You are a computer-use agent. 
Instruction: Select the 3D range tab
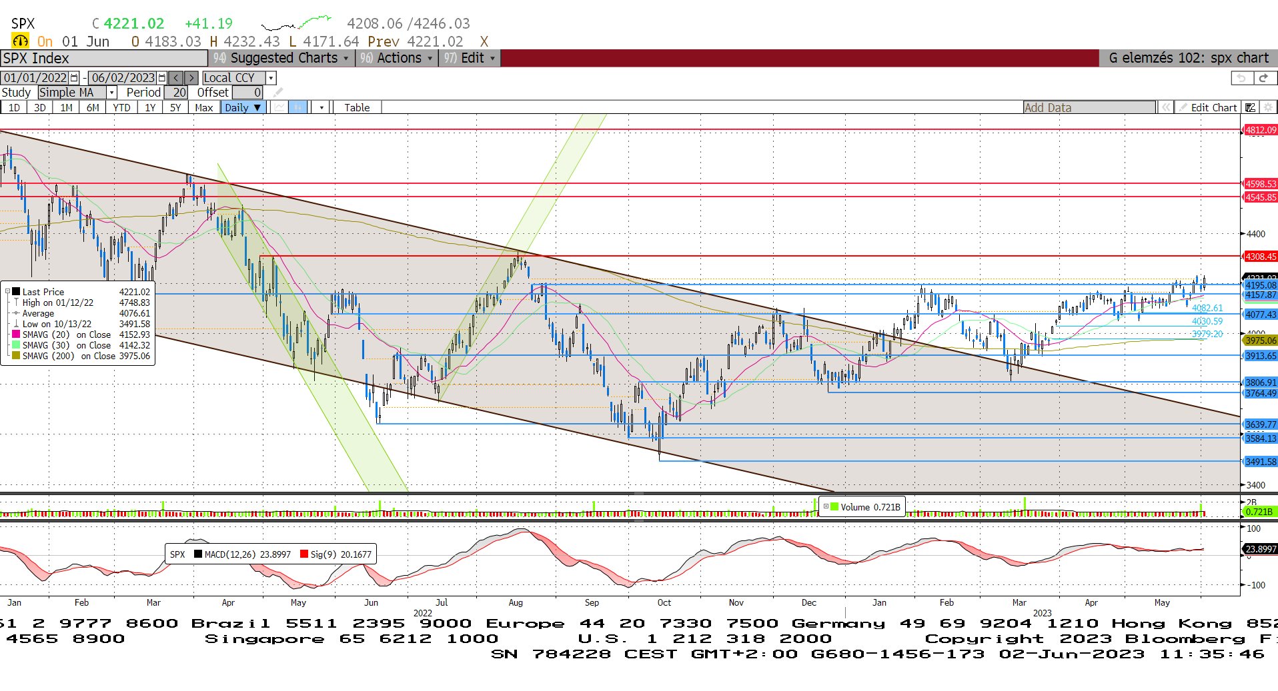40,107
